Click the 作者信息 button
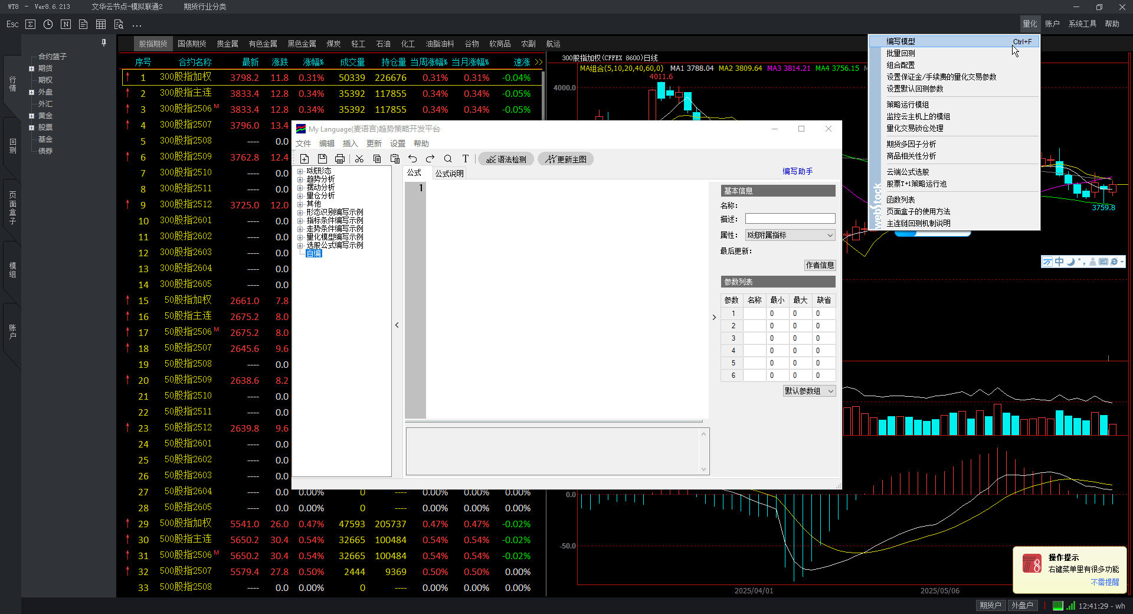Viewport: 1133px width, 614px height. tap(820, 265)
